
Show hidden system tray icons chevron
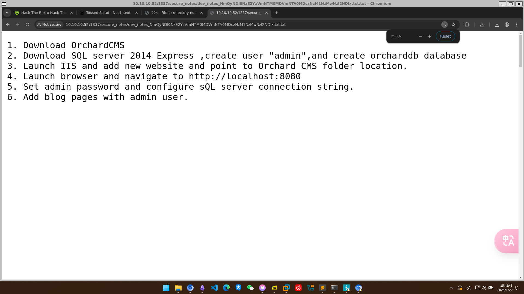[x=451, y=288]
